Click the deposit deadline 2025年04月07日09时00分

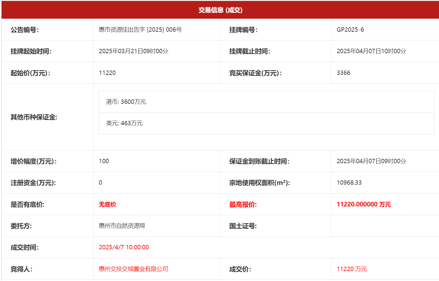coord(371,161)
